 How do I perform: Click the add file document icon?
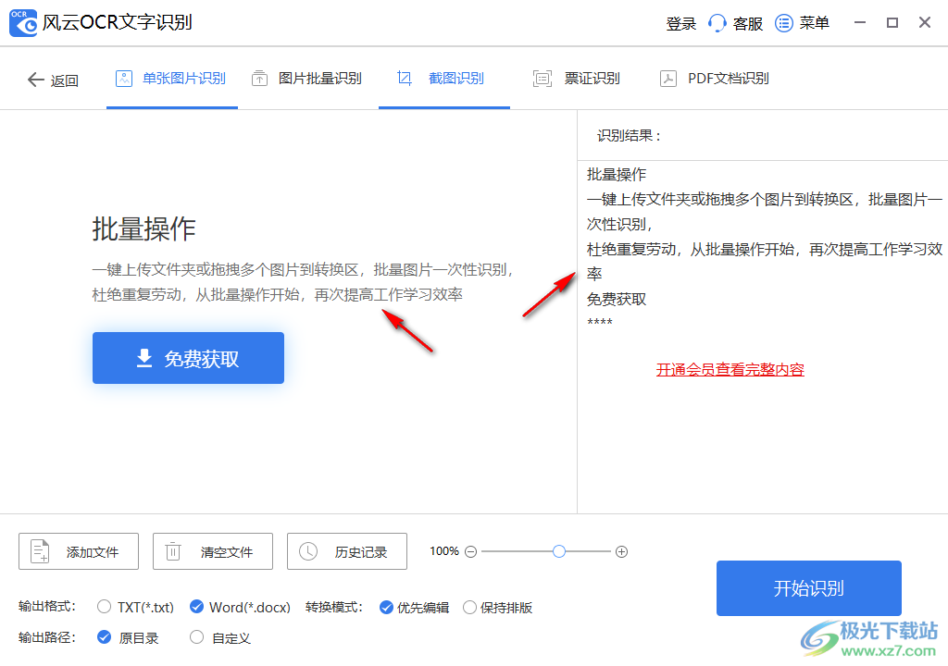40,551
